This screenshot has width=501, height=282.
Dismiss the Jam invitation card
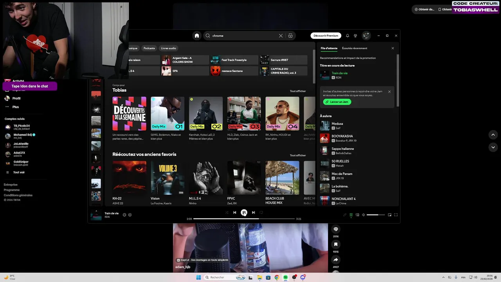tap(389, 92)
